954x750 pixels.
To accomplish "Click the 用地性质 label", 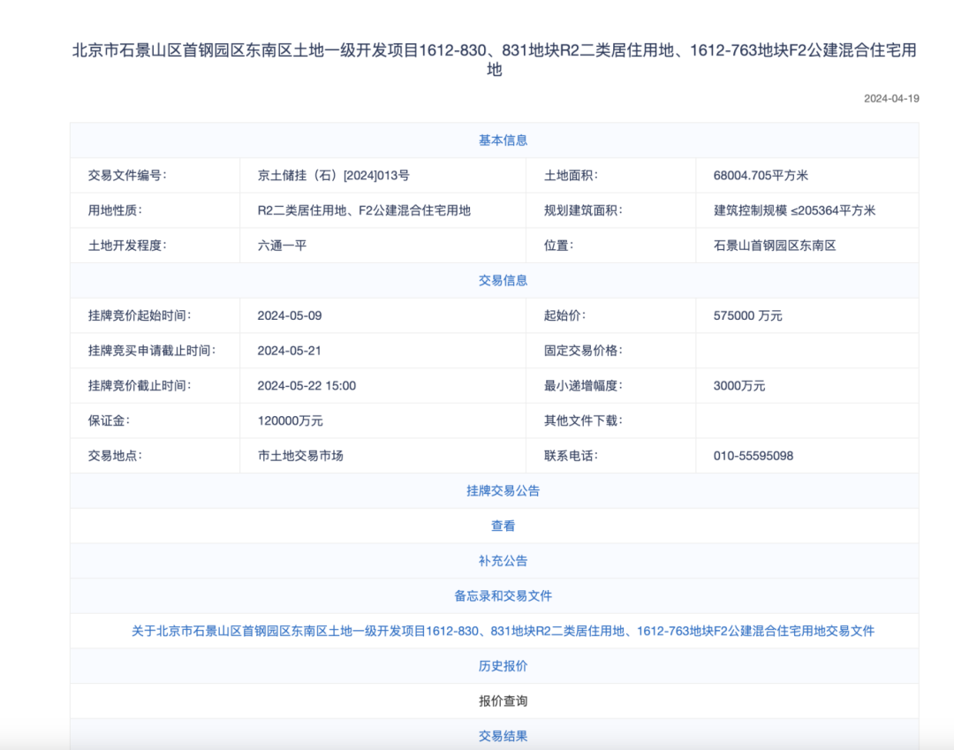I will 115,210.
